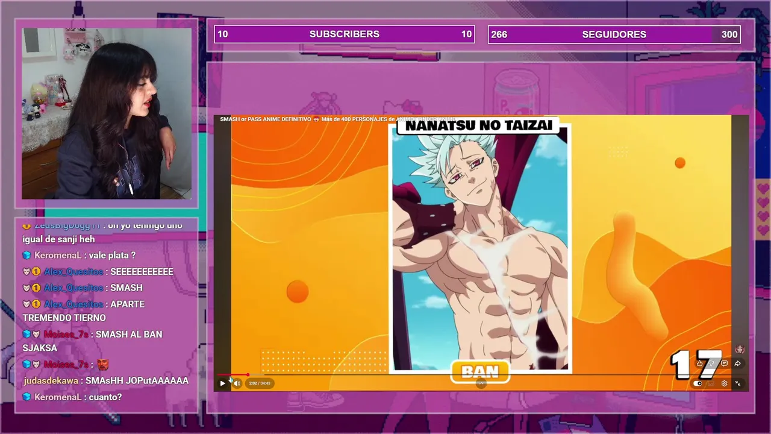Click Alex_Quesitos username beside 'SMASH'
The width and height of the screenshot is (771, 434).
73,288
